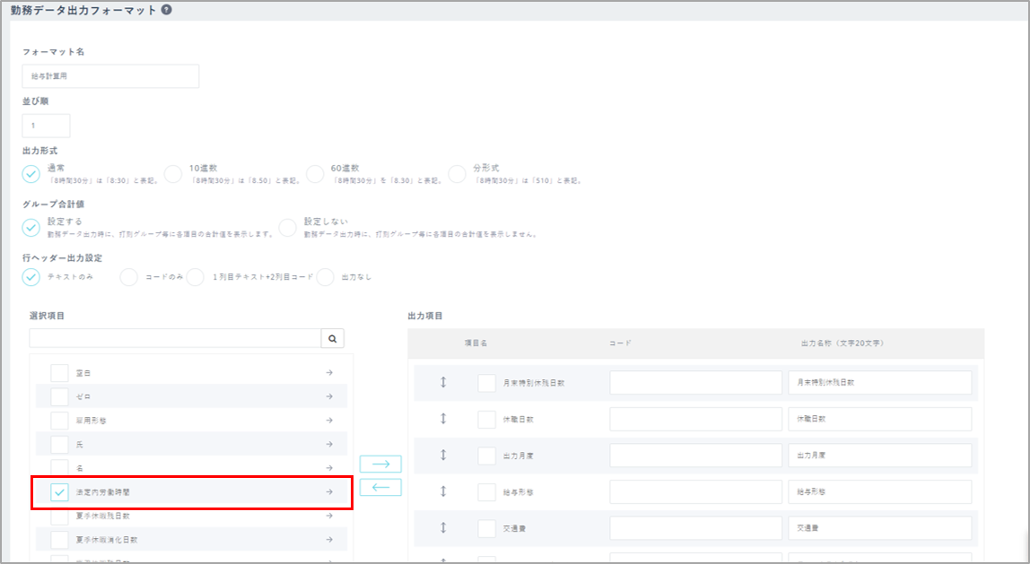
Task: Check the 夏季休暇残日数 checkbox
Action: 60,516
